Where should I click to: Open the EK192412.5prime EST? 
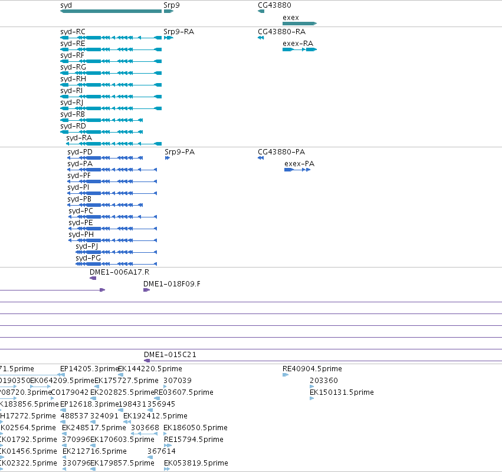coord(127,422)
